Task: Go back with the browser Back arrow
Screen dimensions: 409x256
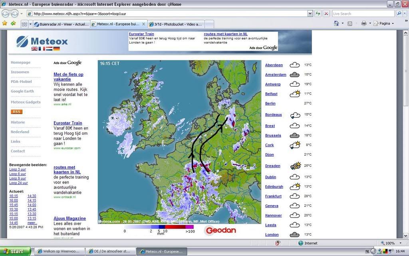Action: coord(6,14)
